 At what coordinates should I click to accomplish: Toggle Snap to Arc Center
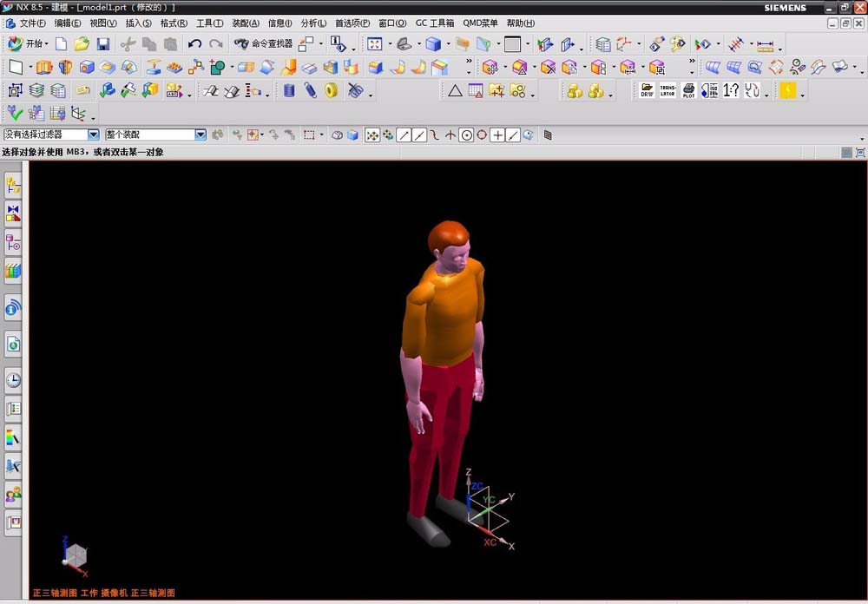pyautogui.click(x=466, y=135)
